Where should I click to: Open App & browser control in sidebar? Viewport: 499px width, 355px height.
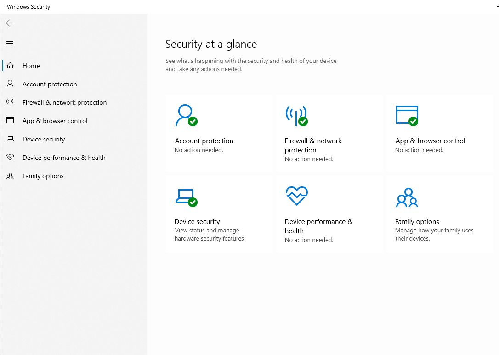pos(55,121)
